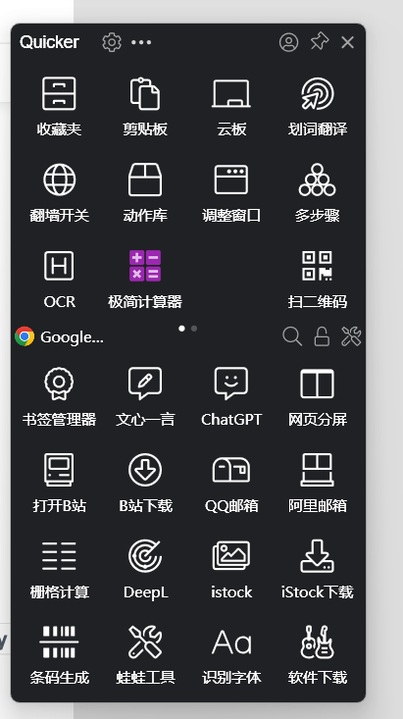Open the user account icon
The width and height of the screenshot is (403, 719).
tap(289, 42)
